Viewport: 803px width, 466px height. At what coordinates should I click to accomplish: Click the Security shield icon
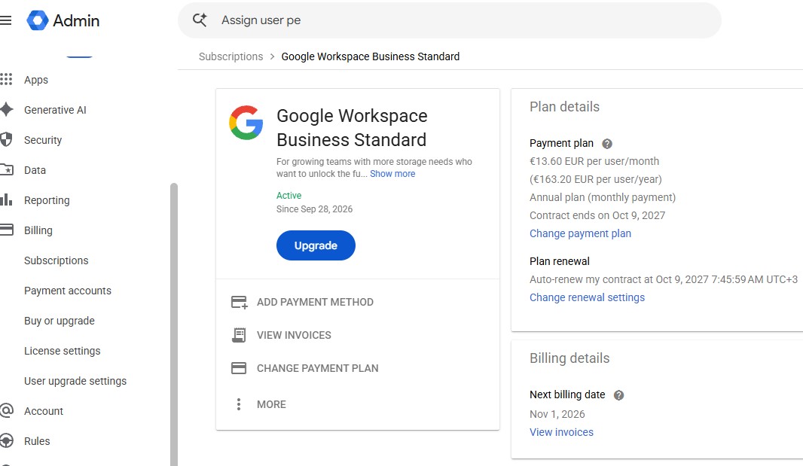(6, 140)
